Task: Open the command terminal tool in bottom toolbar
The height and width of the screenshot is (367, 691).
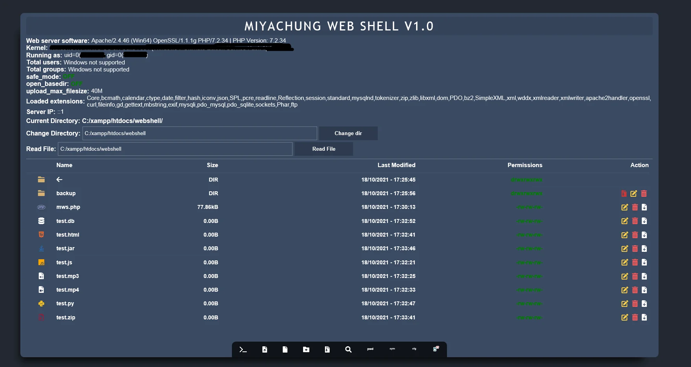Action: [x=243, y=349]
